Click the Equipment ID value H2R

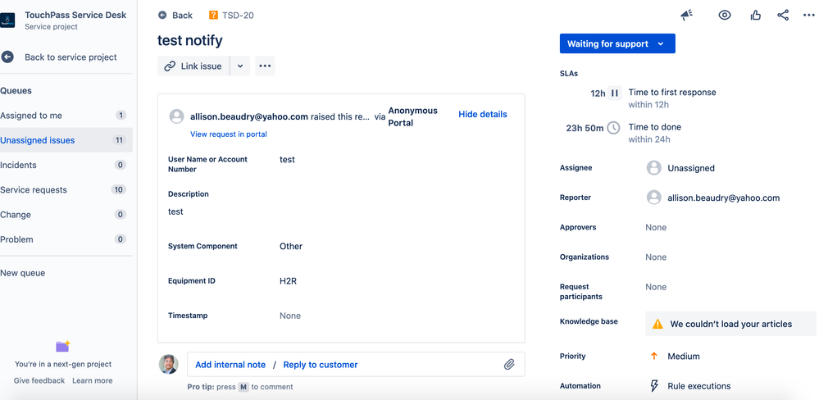tap(288, 281)
